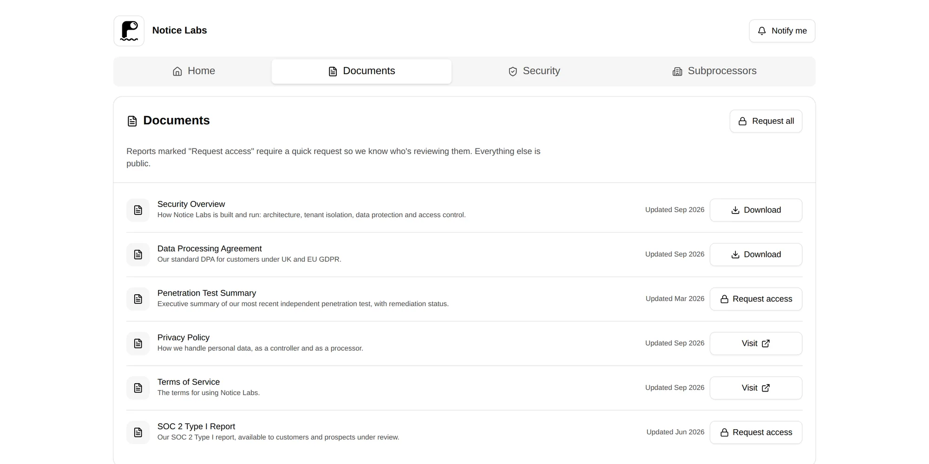Click the Data Processing Agreement title
929x464 pixels.
pyautogui.click(x=209, y=249)
